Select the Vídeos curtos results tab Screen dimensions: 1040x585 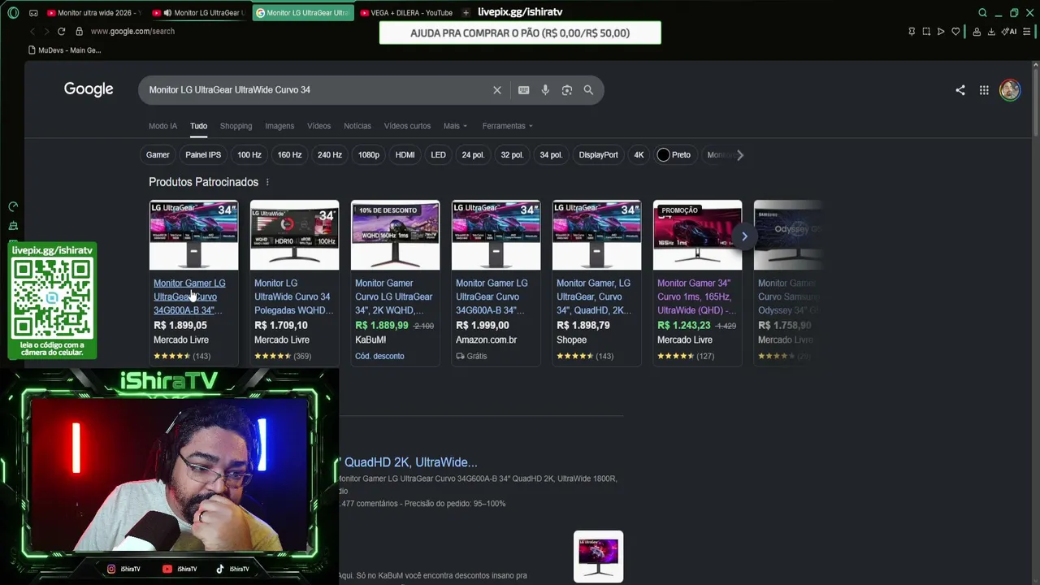pos(407,126)
